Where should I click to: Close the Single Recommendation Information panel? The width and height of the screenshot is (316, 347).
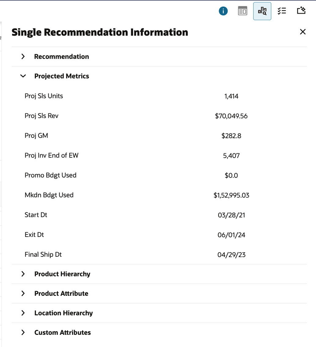pyautogui.click(x=303, y=31)
